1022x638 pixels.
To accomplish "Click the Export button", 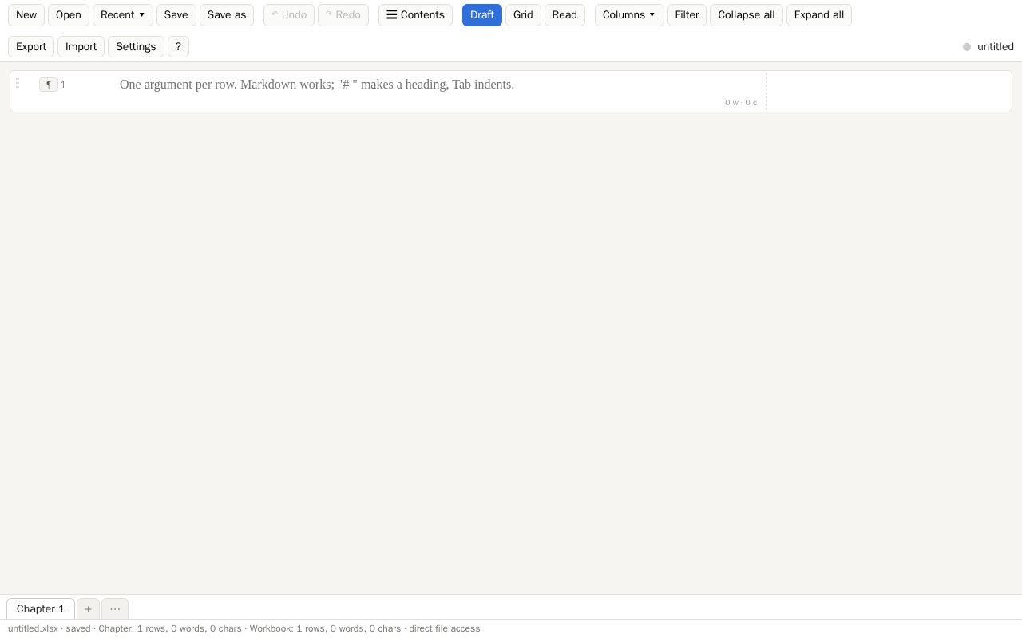I will [x=31, y=46].
